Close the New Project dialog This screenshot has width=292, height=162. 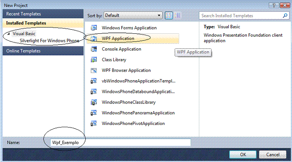point(285,5)
